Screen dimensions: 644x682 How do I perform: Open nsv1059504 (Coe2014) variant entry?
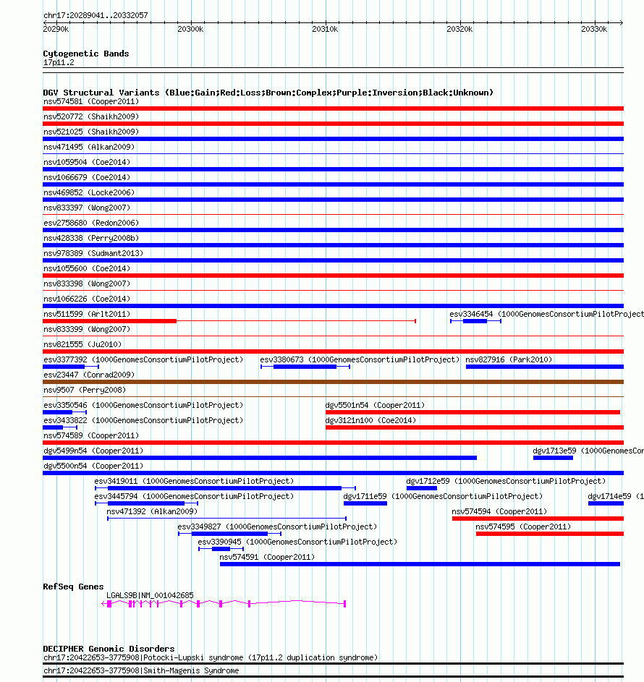87,162
